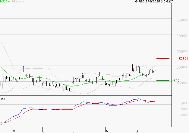Click the -1500 level on MACD axis
This screenshot has width=189, height=133.
[x=180, y=115]
